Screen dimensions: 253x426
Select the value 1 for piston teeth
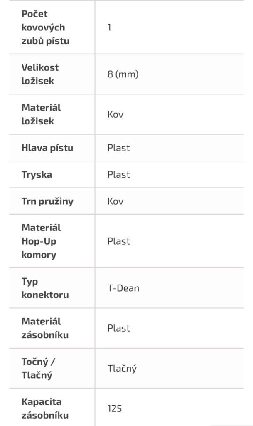click(x=109, y=27)
